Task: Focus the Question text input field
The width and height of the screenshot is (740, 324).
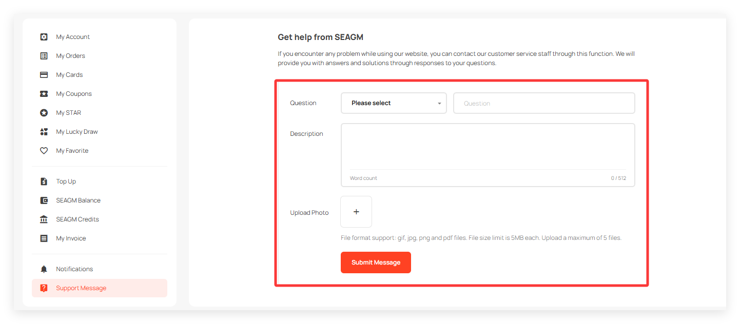Action: click(544, 103)
